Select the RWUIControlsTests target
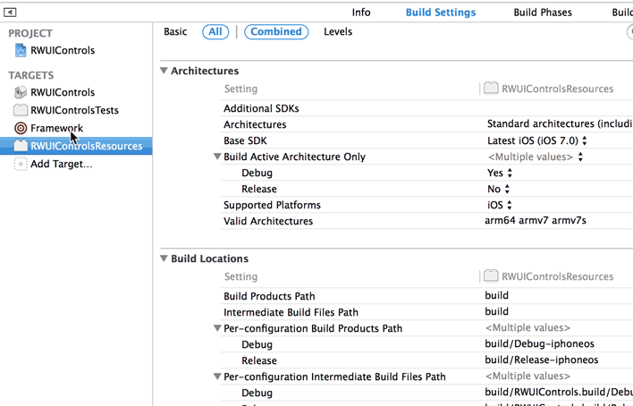 (75, 110)
